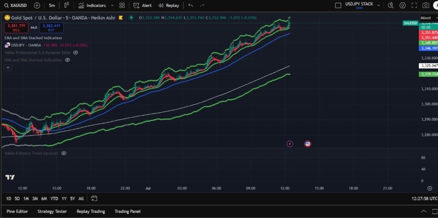Open the candlestick chart type selector

pyautogui.click(x=66, y=6)
